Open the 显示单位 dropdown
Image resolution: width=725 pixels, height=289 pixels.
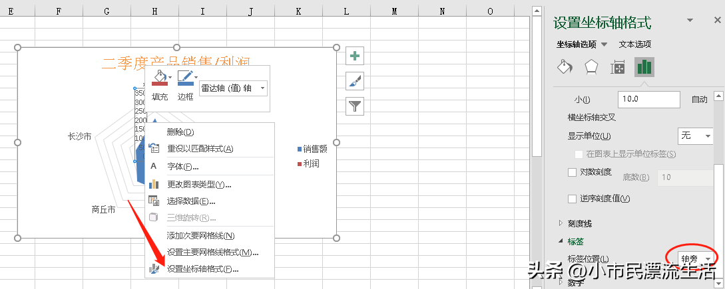(x=695, y=136)
